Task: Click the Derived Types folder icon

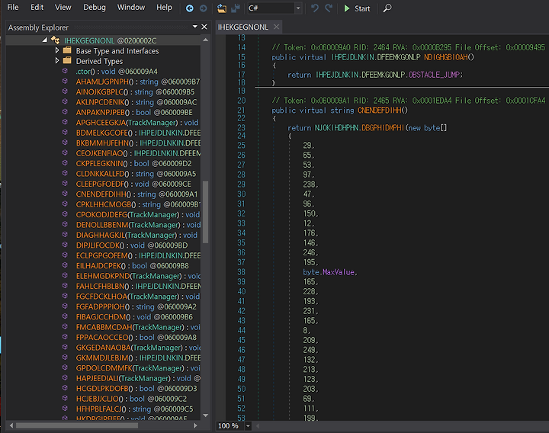Action: tap(67, 60)
